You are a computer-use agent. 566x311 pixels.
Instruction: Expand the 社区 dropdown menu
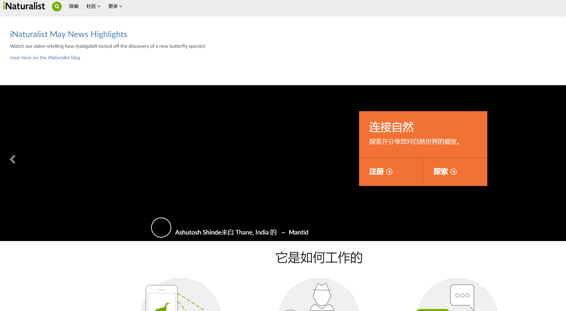93,6
